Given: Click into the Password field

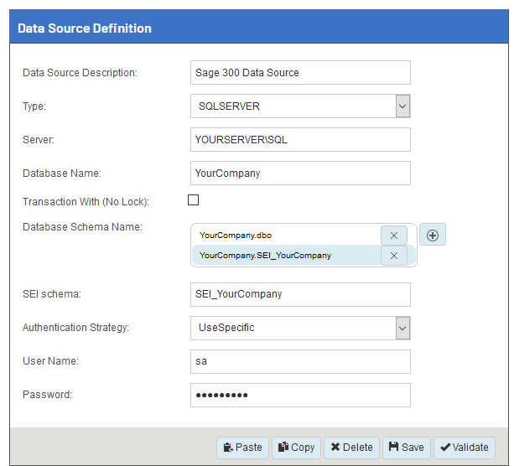Looking at the screenshot, I should [300, 395].
